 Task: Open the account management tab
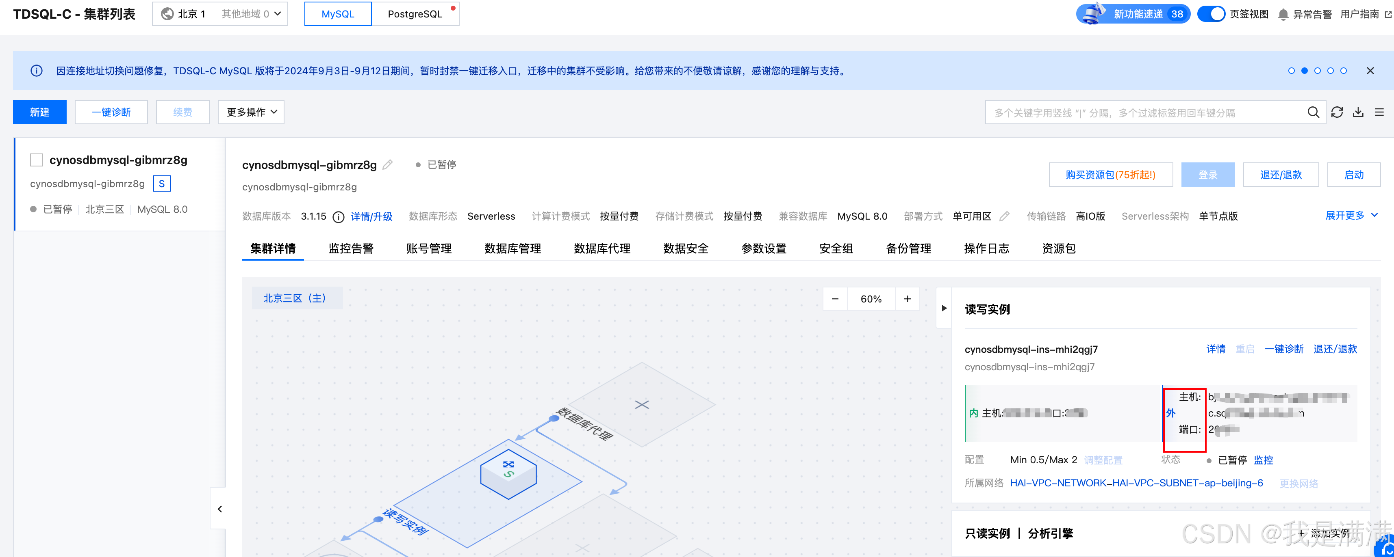429,249
